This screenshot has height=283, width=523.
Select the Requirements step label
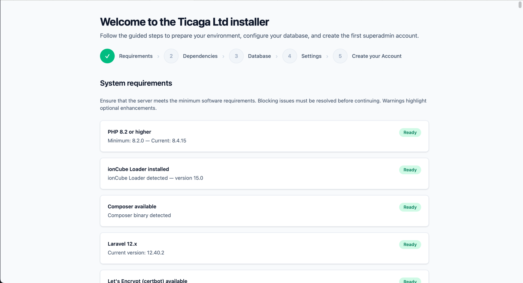click(x=136, y=56)
